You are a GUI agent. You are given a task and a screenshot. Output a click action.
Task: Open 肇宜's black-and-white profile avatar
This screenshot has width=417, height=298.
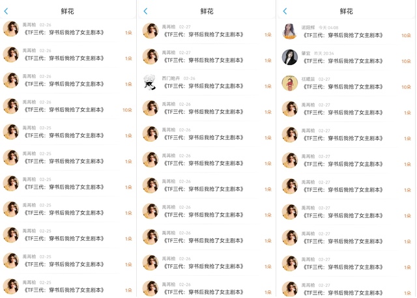pos(289,57)
